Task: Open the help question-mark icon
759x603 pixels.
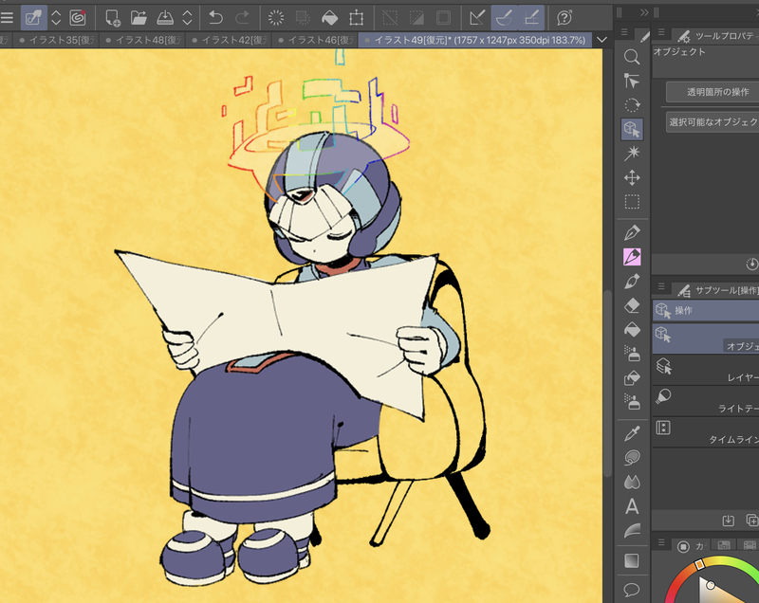Action: click(565, 18)
